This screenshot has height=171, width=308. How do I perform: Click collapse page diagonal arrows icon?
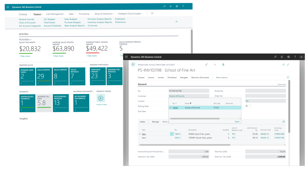point(288,64)
